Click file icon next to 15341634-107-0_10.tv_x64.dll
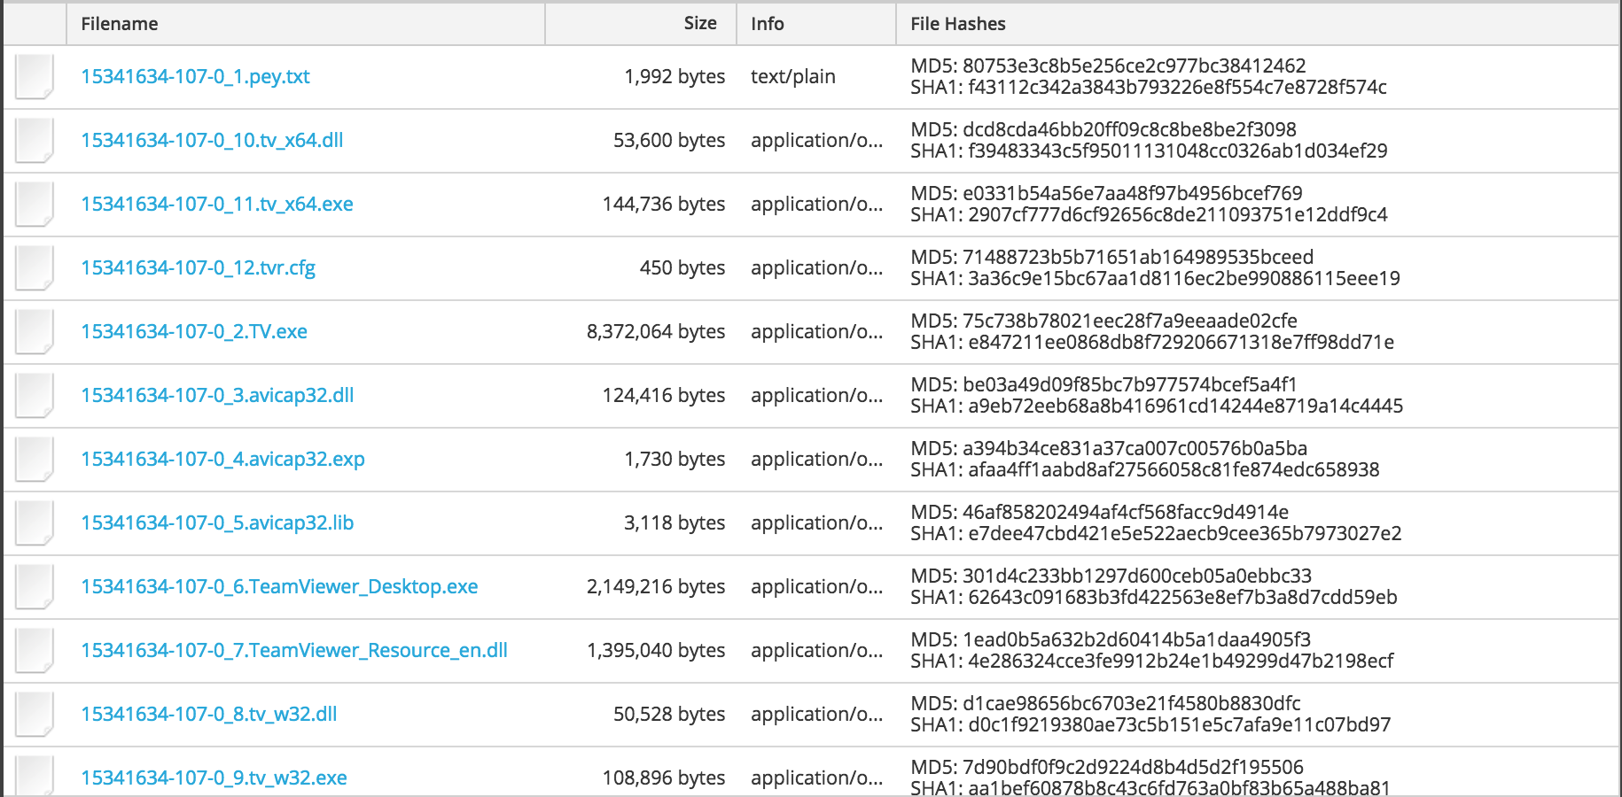 [x=35, y=141]
